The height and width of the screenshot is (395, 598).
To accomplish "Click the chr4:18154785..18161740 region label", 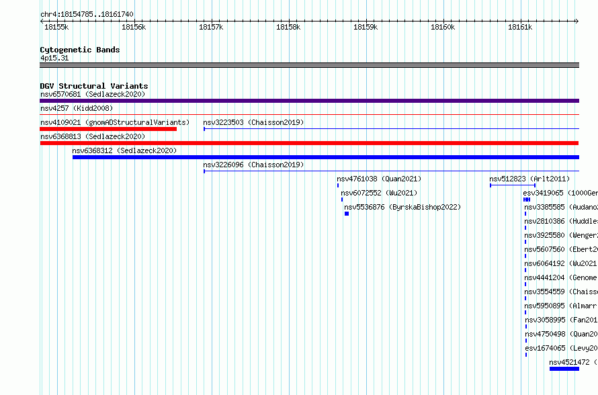I will tap(87, 15).
